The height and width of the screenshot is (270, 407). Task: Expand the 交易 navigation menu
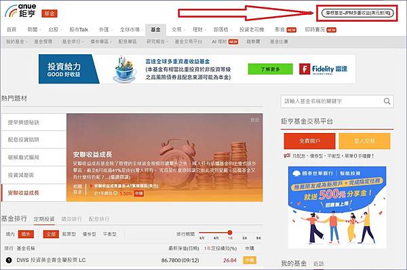178,30
